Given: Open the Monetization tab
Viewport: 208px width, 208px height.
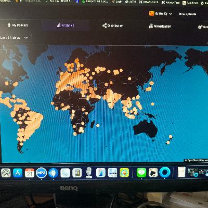Looking at the screenshot, I should click(160, 26).
